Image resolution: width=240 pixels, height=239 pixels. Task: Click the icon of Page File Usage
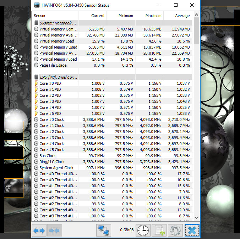pos(36,65)
